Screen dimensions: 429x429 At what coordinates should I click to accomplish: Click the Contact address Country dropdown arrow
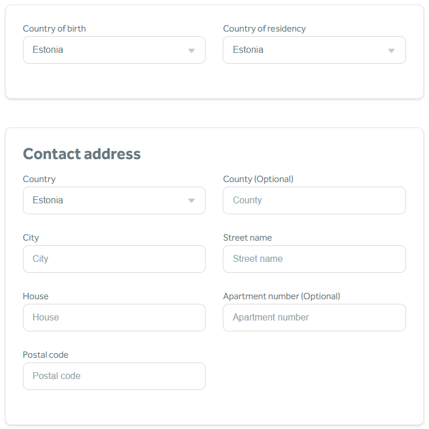coord(191,201)
